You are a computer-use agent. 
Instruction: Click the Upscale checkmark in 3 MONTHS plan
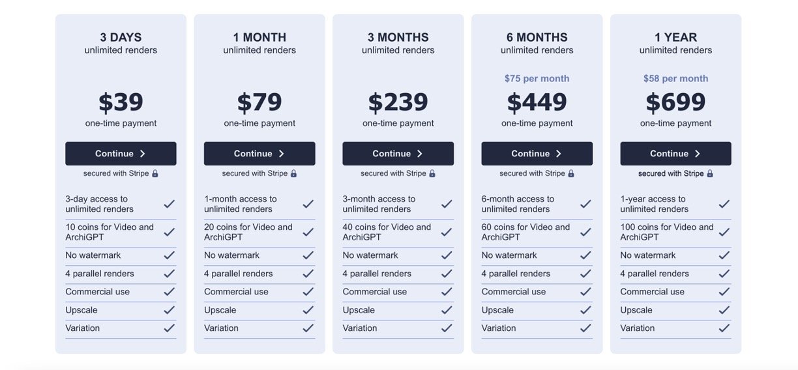(x=447, y=310)
